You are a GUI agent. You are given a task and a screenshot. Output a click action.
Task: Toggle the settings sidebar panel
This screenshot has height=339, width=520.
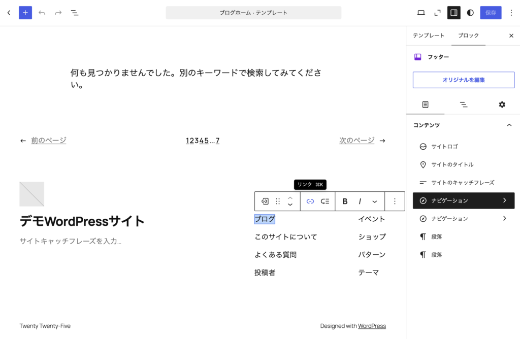[453, 13]
